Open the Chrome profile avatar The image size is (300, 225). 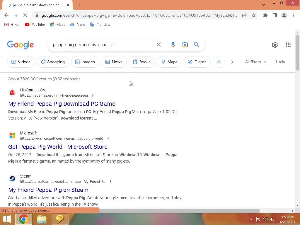[x=284, y=15]
